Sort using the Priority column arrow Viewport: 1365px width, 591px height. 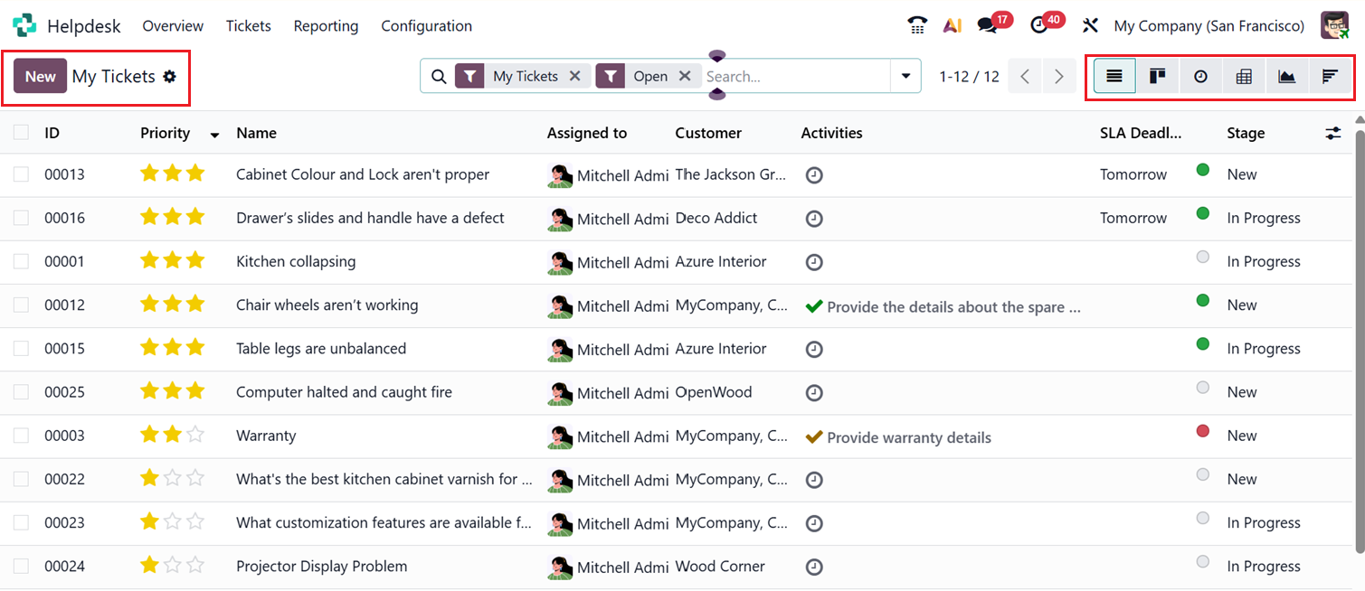214,135
